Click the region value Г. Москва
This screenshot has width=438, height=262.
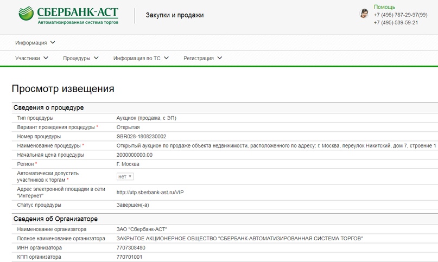[x=128, y=164]
